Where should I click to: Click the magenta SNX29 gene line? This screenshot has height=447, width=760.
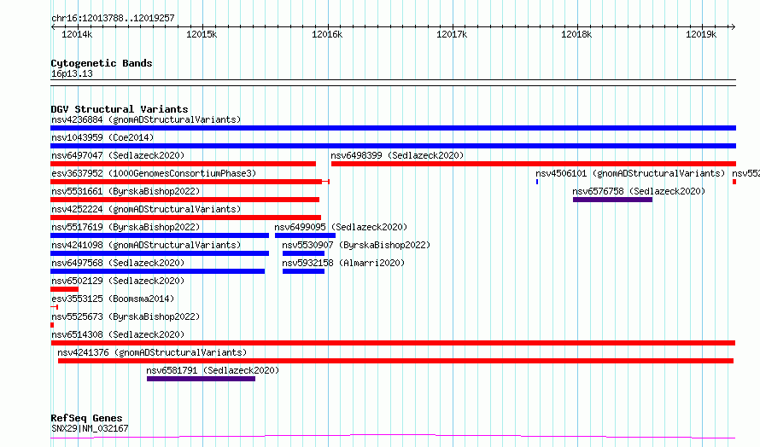(393, 437)
